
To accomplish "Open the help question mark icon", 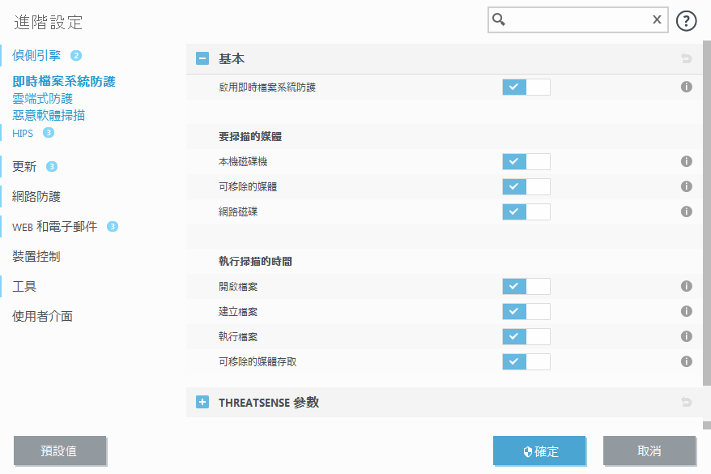I will click(x=686, y=20).
